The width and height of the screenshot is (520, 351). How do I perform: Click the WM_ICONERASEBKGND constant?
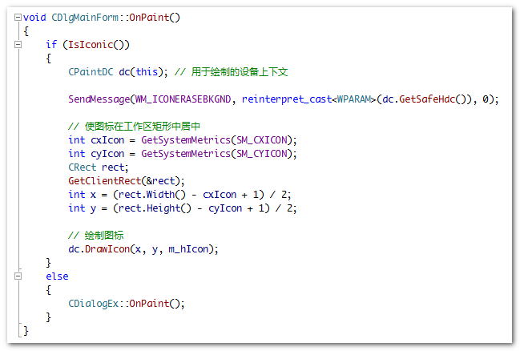pos(183,99)
